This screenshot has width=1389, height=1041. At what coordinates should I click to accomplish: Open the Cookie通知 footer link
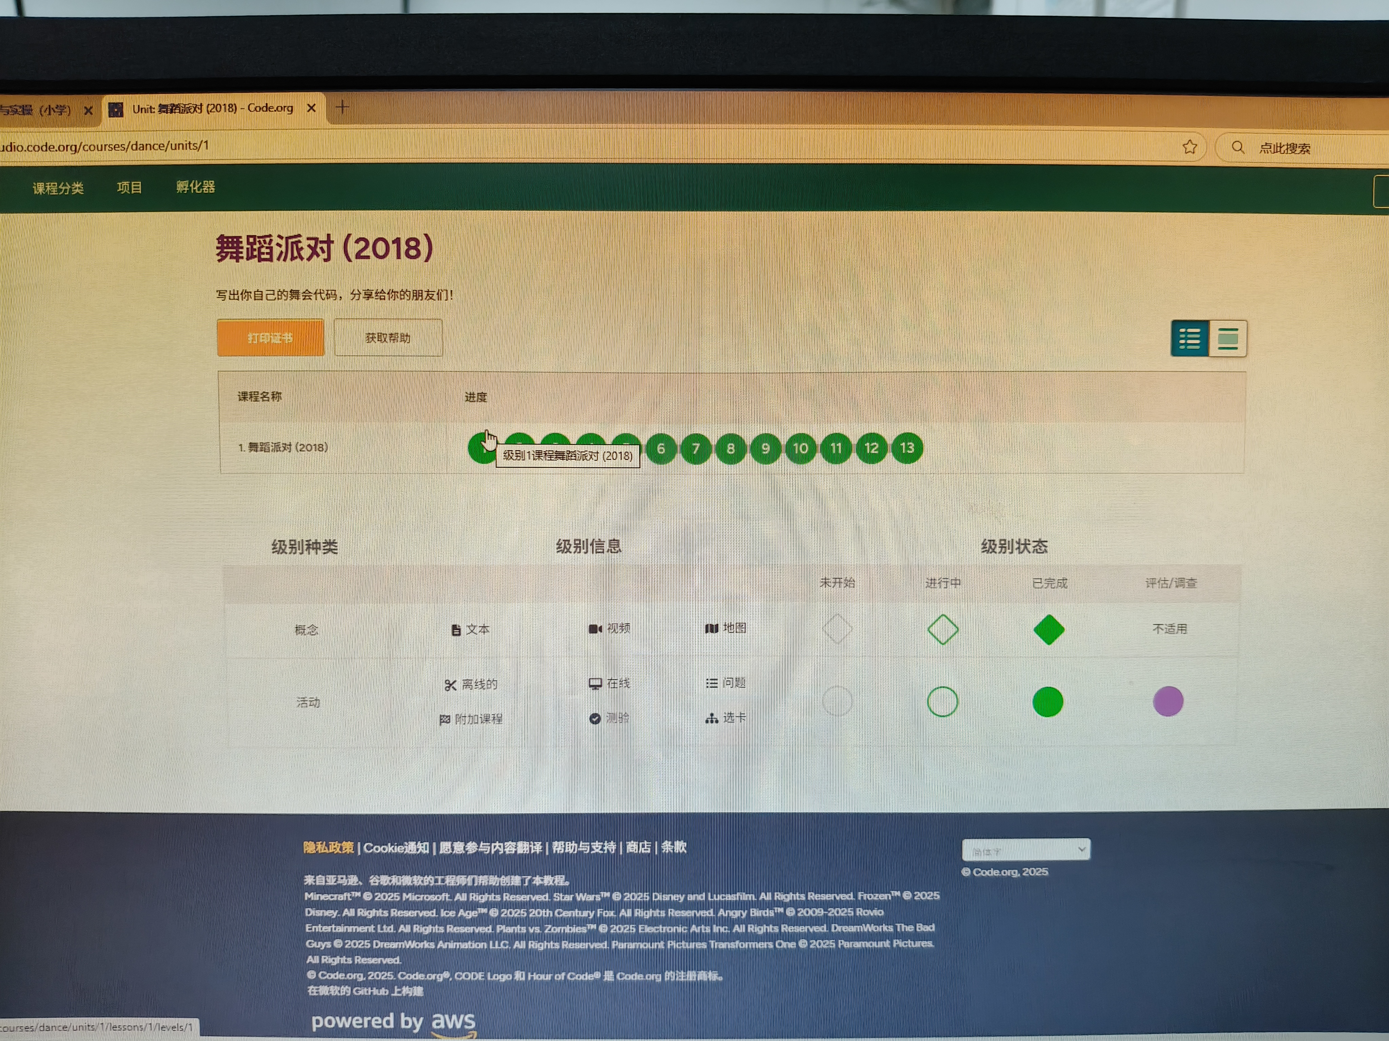396,848
